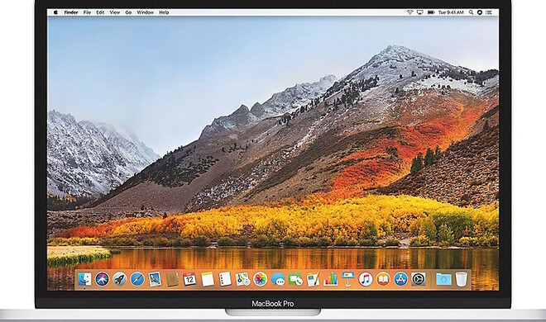This screenshot has width=546, height=322.
Task: Open the Edit menu
Action: point(100,12)
